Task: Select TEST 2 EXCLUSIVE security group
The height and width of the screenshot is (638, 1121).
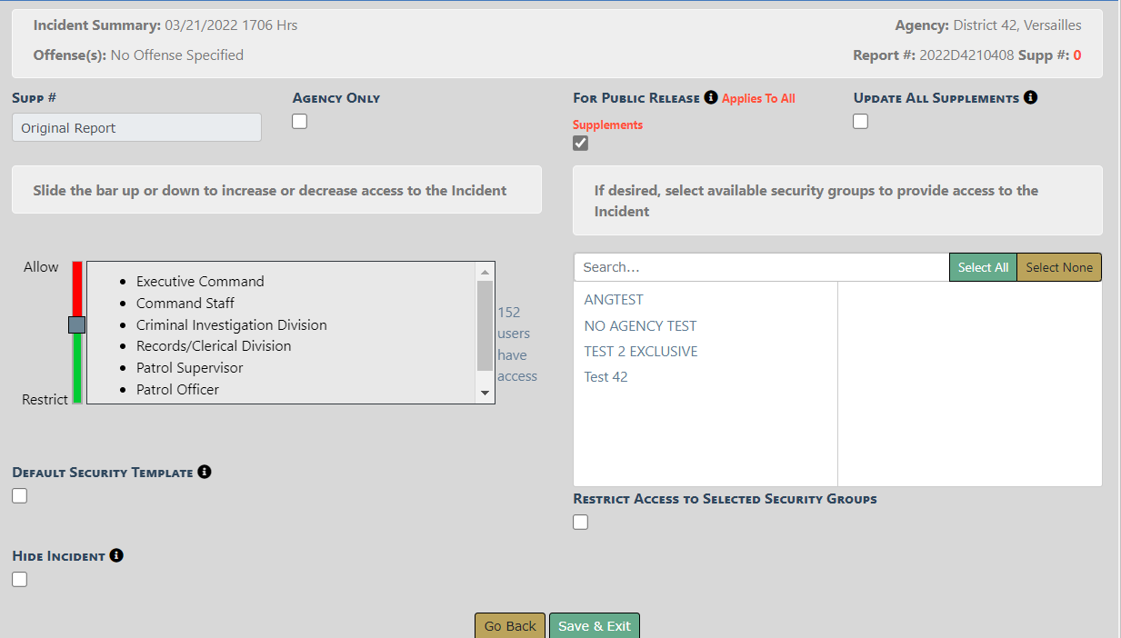Action: [641, 351]
